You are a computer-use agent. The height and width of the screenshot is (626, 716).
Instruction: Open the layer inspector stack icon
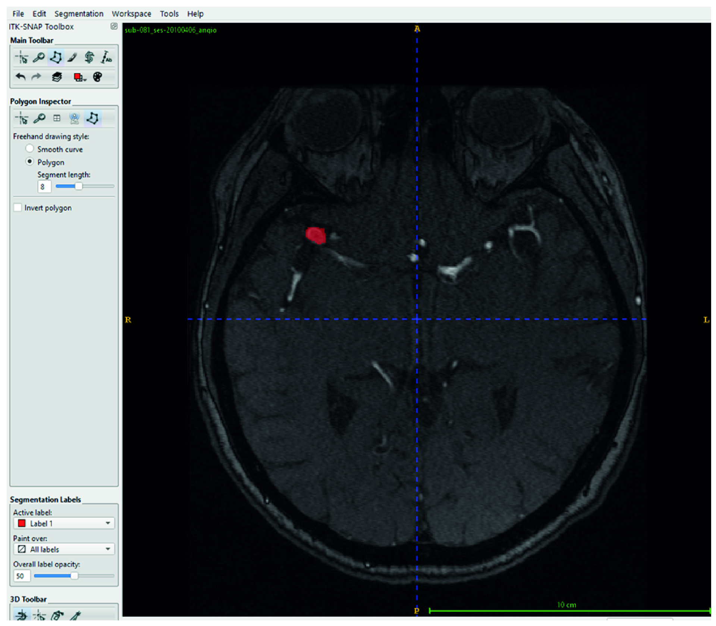tap(57, 77)
